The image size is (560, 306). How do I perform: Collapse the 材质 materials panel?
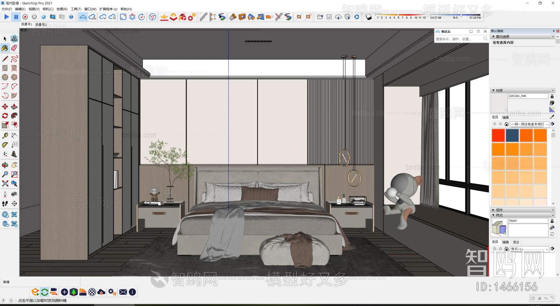pyautogui.click(x=493, y=91)
